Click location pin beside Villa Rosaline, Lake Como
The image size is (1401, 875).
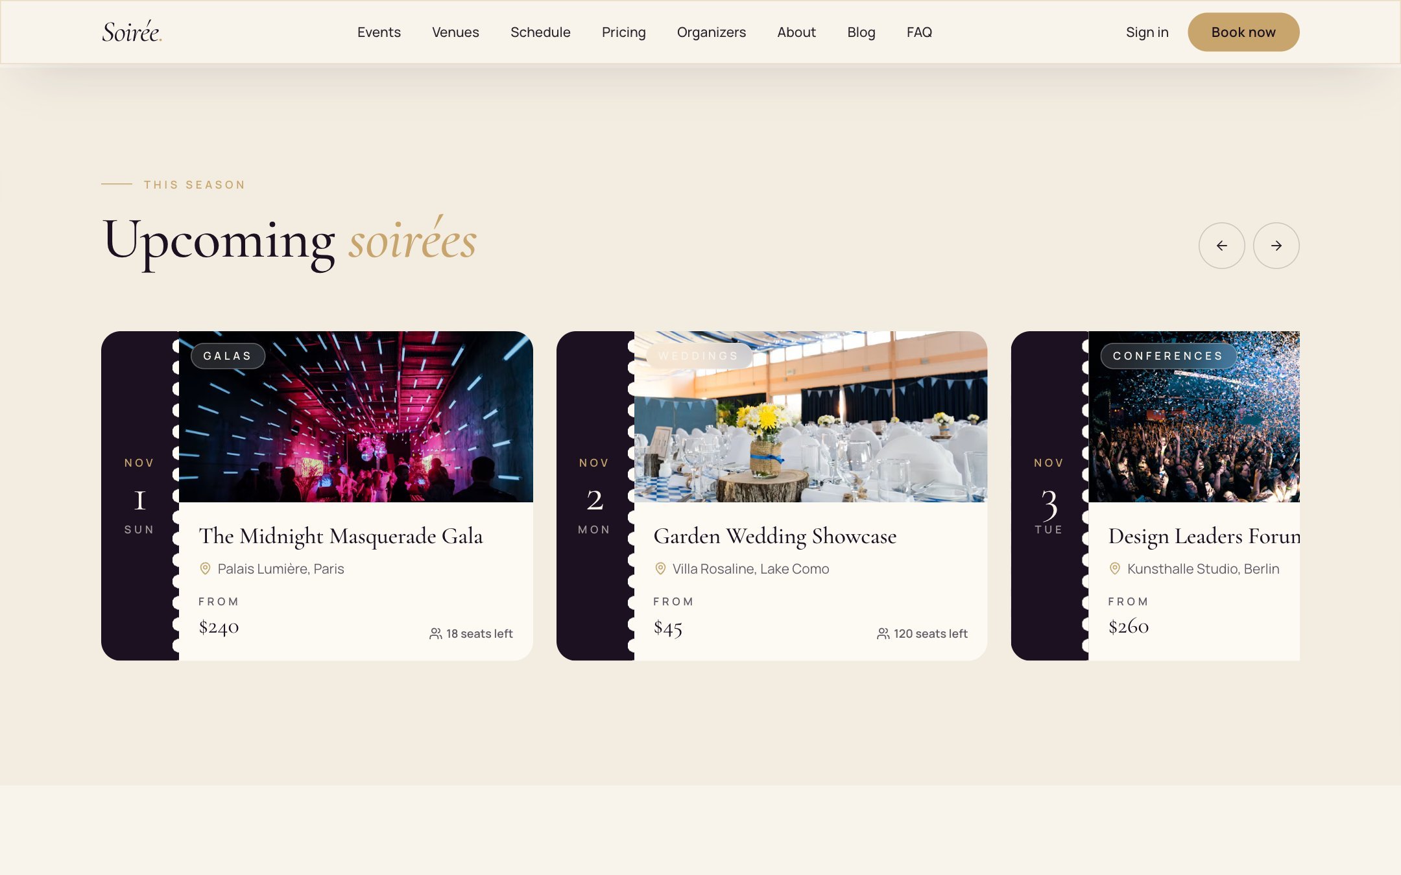[660, 568]
